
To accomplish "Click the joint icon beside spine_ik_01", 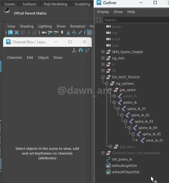I will (x=124, y=109).
